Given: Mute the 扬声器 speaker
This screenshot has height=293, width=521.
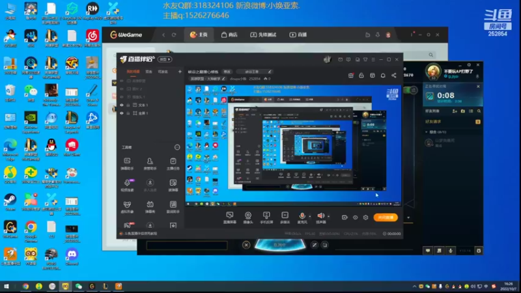Looking at the screenshot, I should 320,217.
